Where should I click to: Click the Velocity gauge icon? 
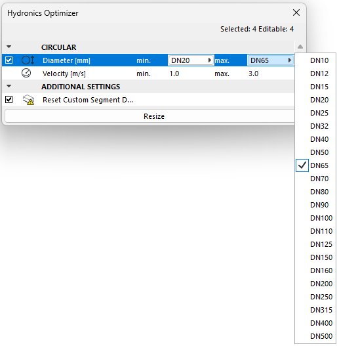(26, 74)
